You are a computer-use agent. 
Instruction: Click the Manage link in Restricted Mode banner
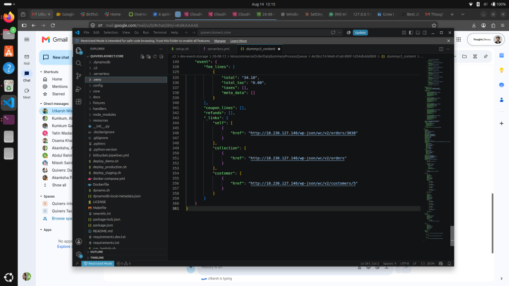[x=220, y=41]
